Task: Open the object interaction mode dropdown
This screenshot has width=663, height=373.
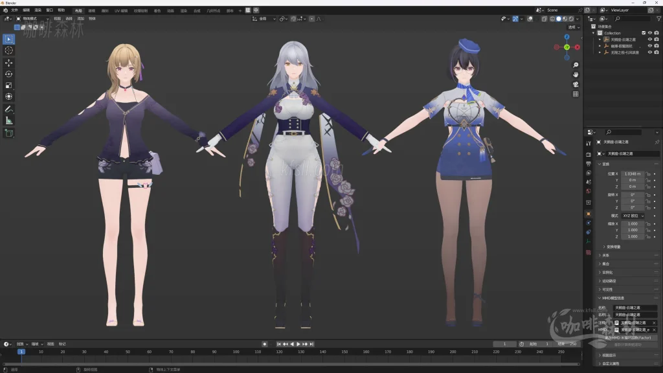Action: 32,19
